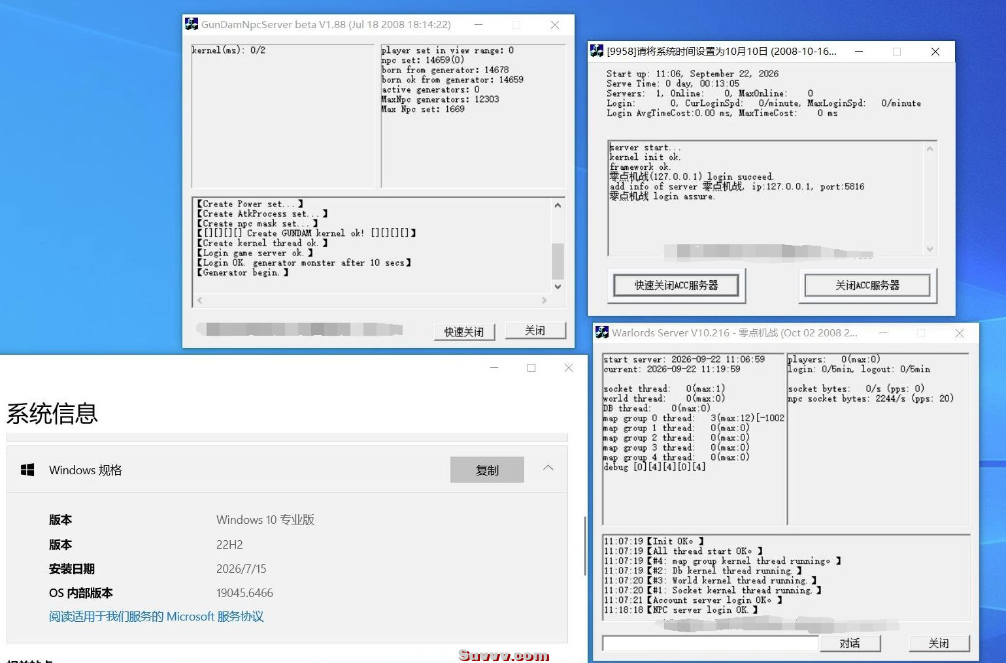Click the 快速关闭ACC服务器 button
This screenshot has height=663, width=1006.
point(676,285)
